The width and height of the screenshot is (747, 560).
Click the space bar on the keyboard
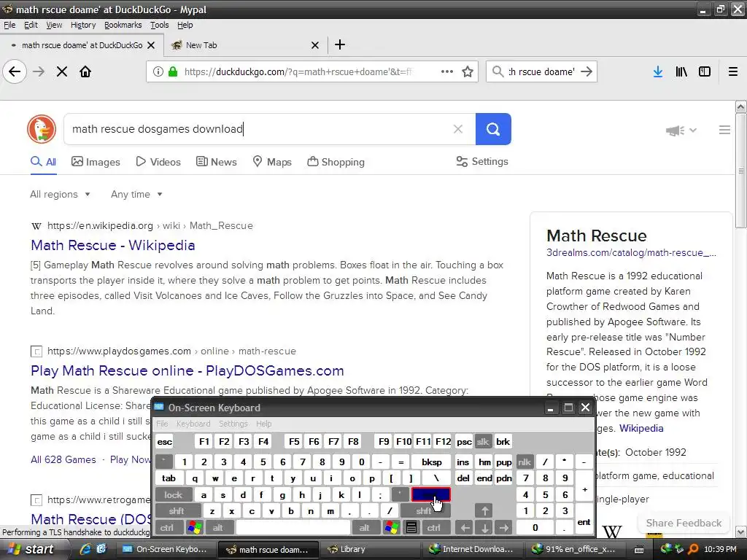(x=293, y=528)
